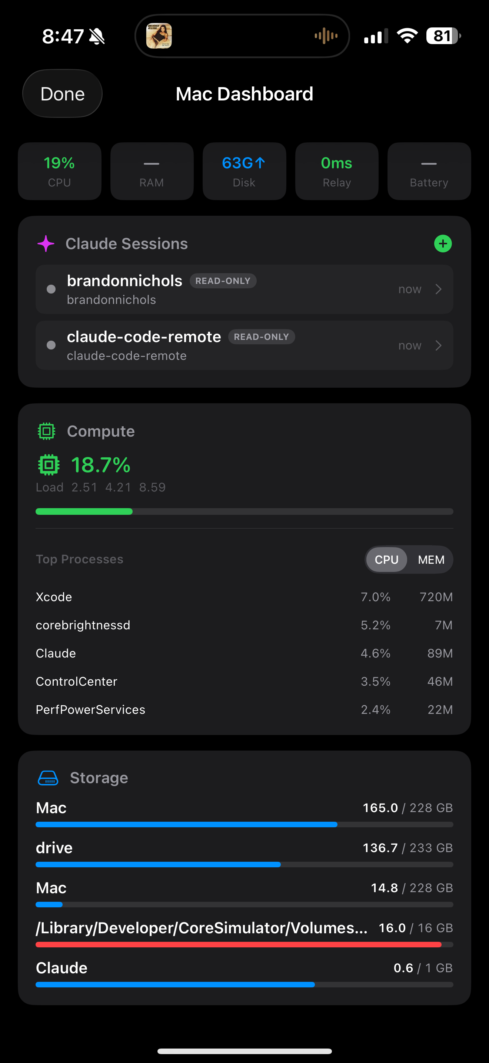Tap the READ-ONLY badge on brandonnichols session
This screenshot has height=1063, width=489.
coord(223,281)
